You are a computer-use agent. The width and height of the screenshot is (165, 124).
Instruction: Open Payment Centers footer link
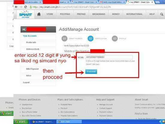106,112
